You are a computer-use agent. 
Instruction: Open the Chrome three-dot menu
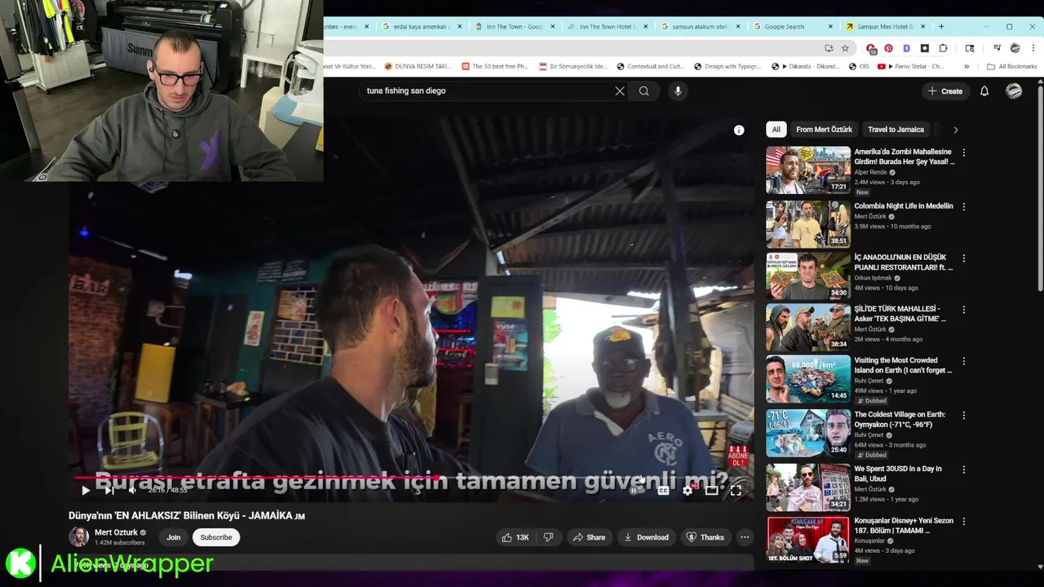click(1033, 48)
